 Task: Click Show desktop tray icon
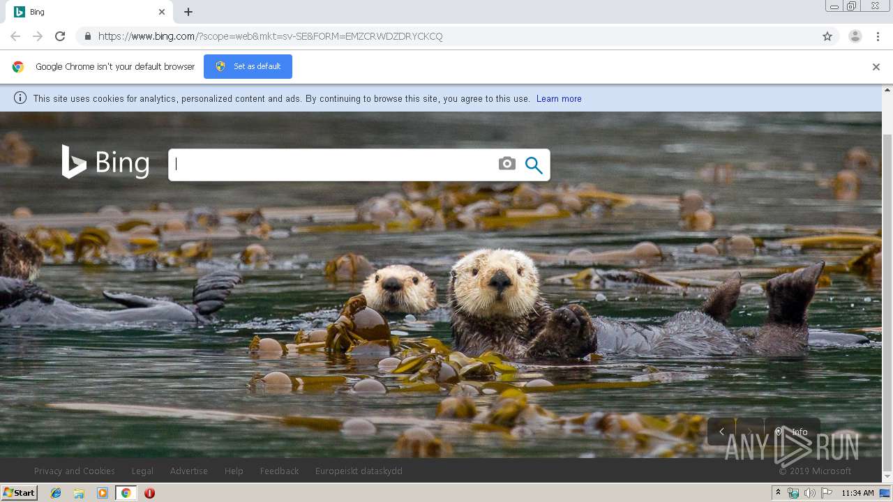(885, 493)
